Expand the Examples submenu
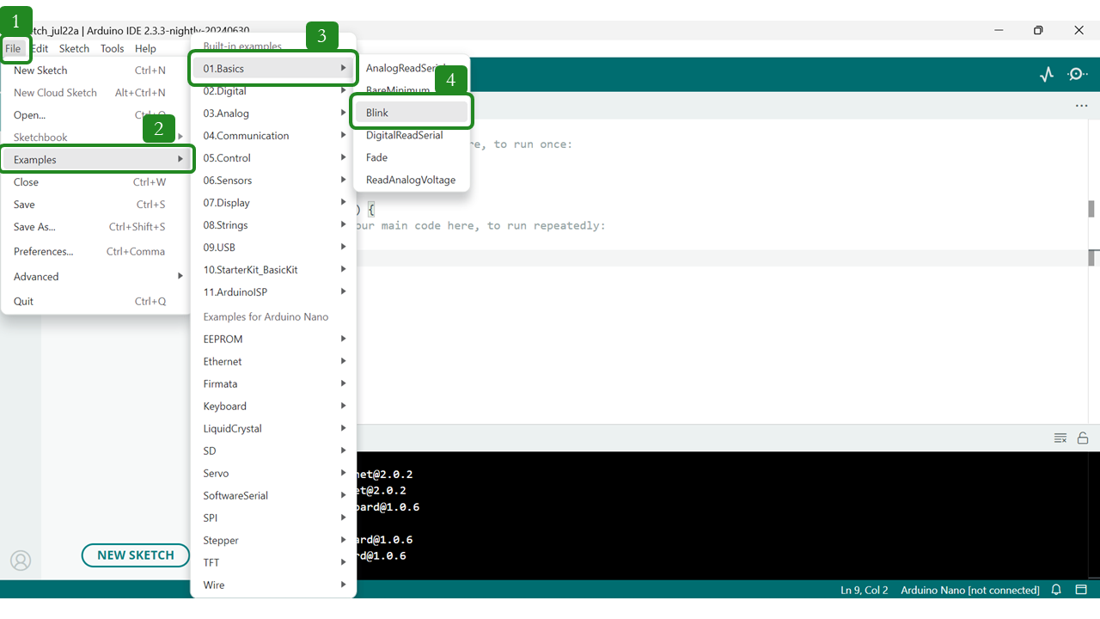1100x619 pixels. pos(95,160)
